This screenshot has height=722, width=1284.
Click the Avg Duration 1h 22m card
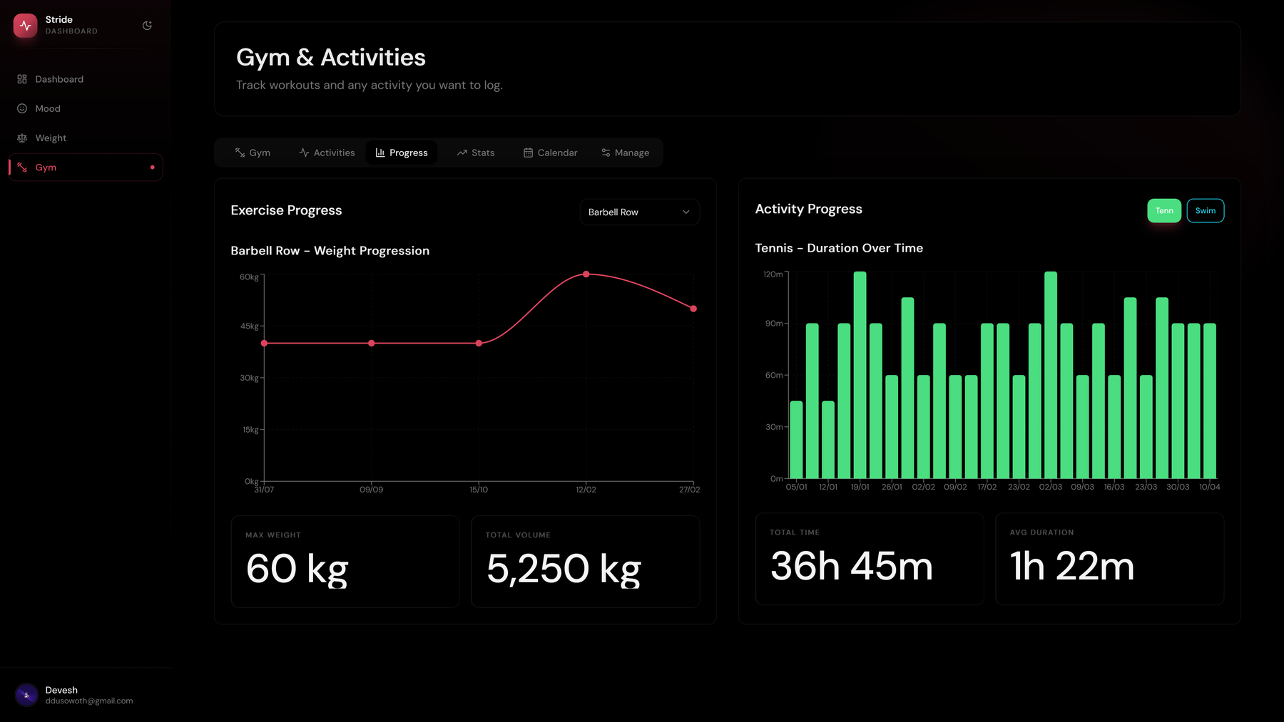pos(1110,559)
